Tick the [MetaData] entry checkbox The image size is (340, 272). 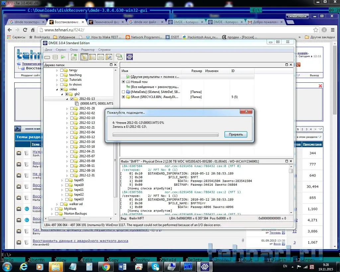point(124,92)
